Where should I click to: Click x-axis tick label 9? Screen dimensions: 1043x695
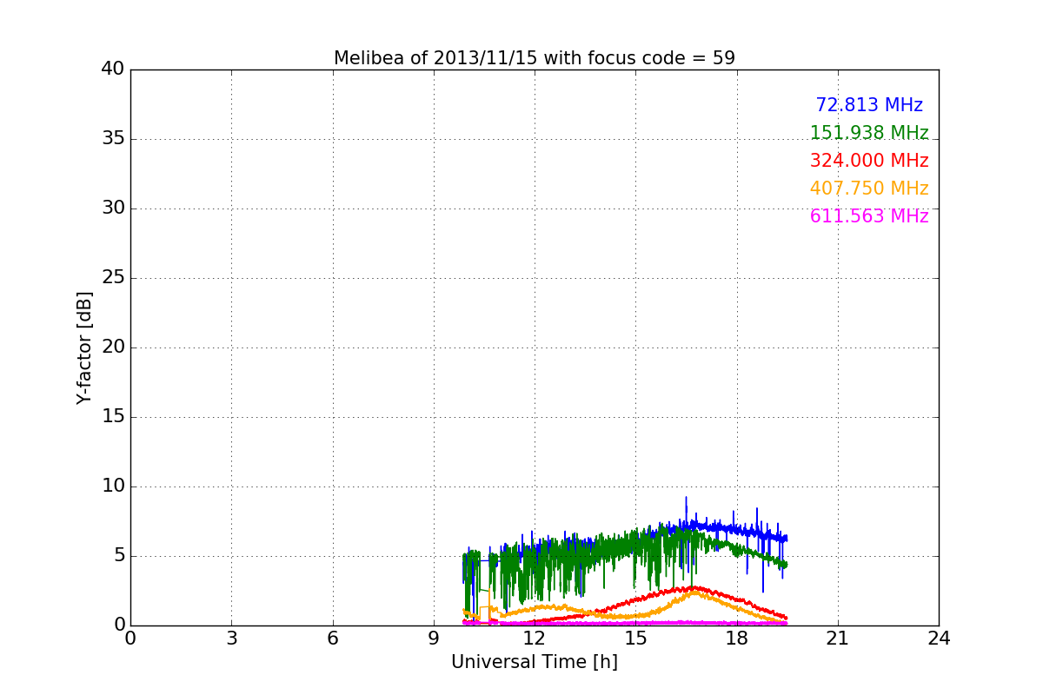(434, 639)
